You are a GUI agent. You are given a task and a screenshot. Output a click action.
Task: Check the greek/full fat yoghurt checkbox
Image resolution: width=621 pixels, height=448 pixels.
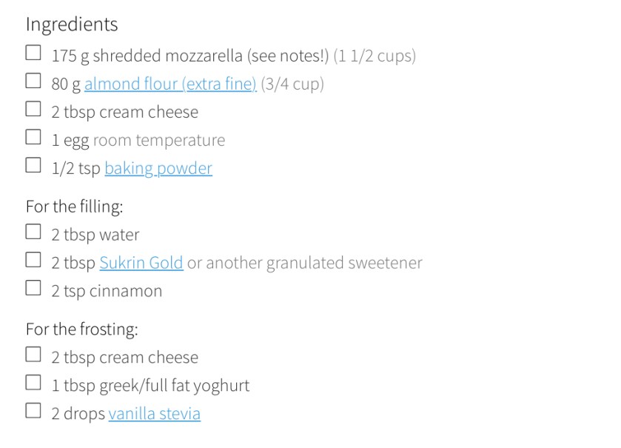point(33,383)
